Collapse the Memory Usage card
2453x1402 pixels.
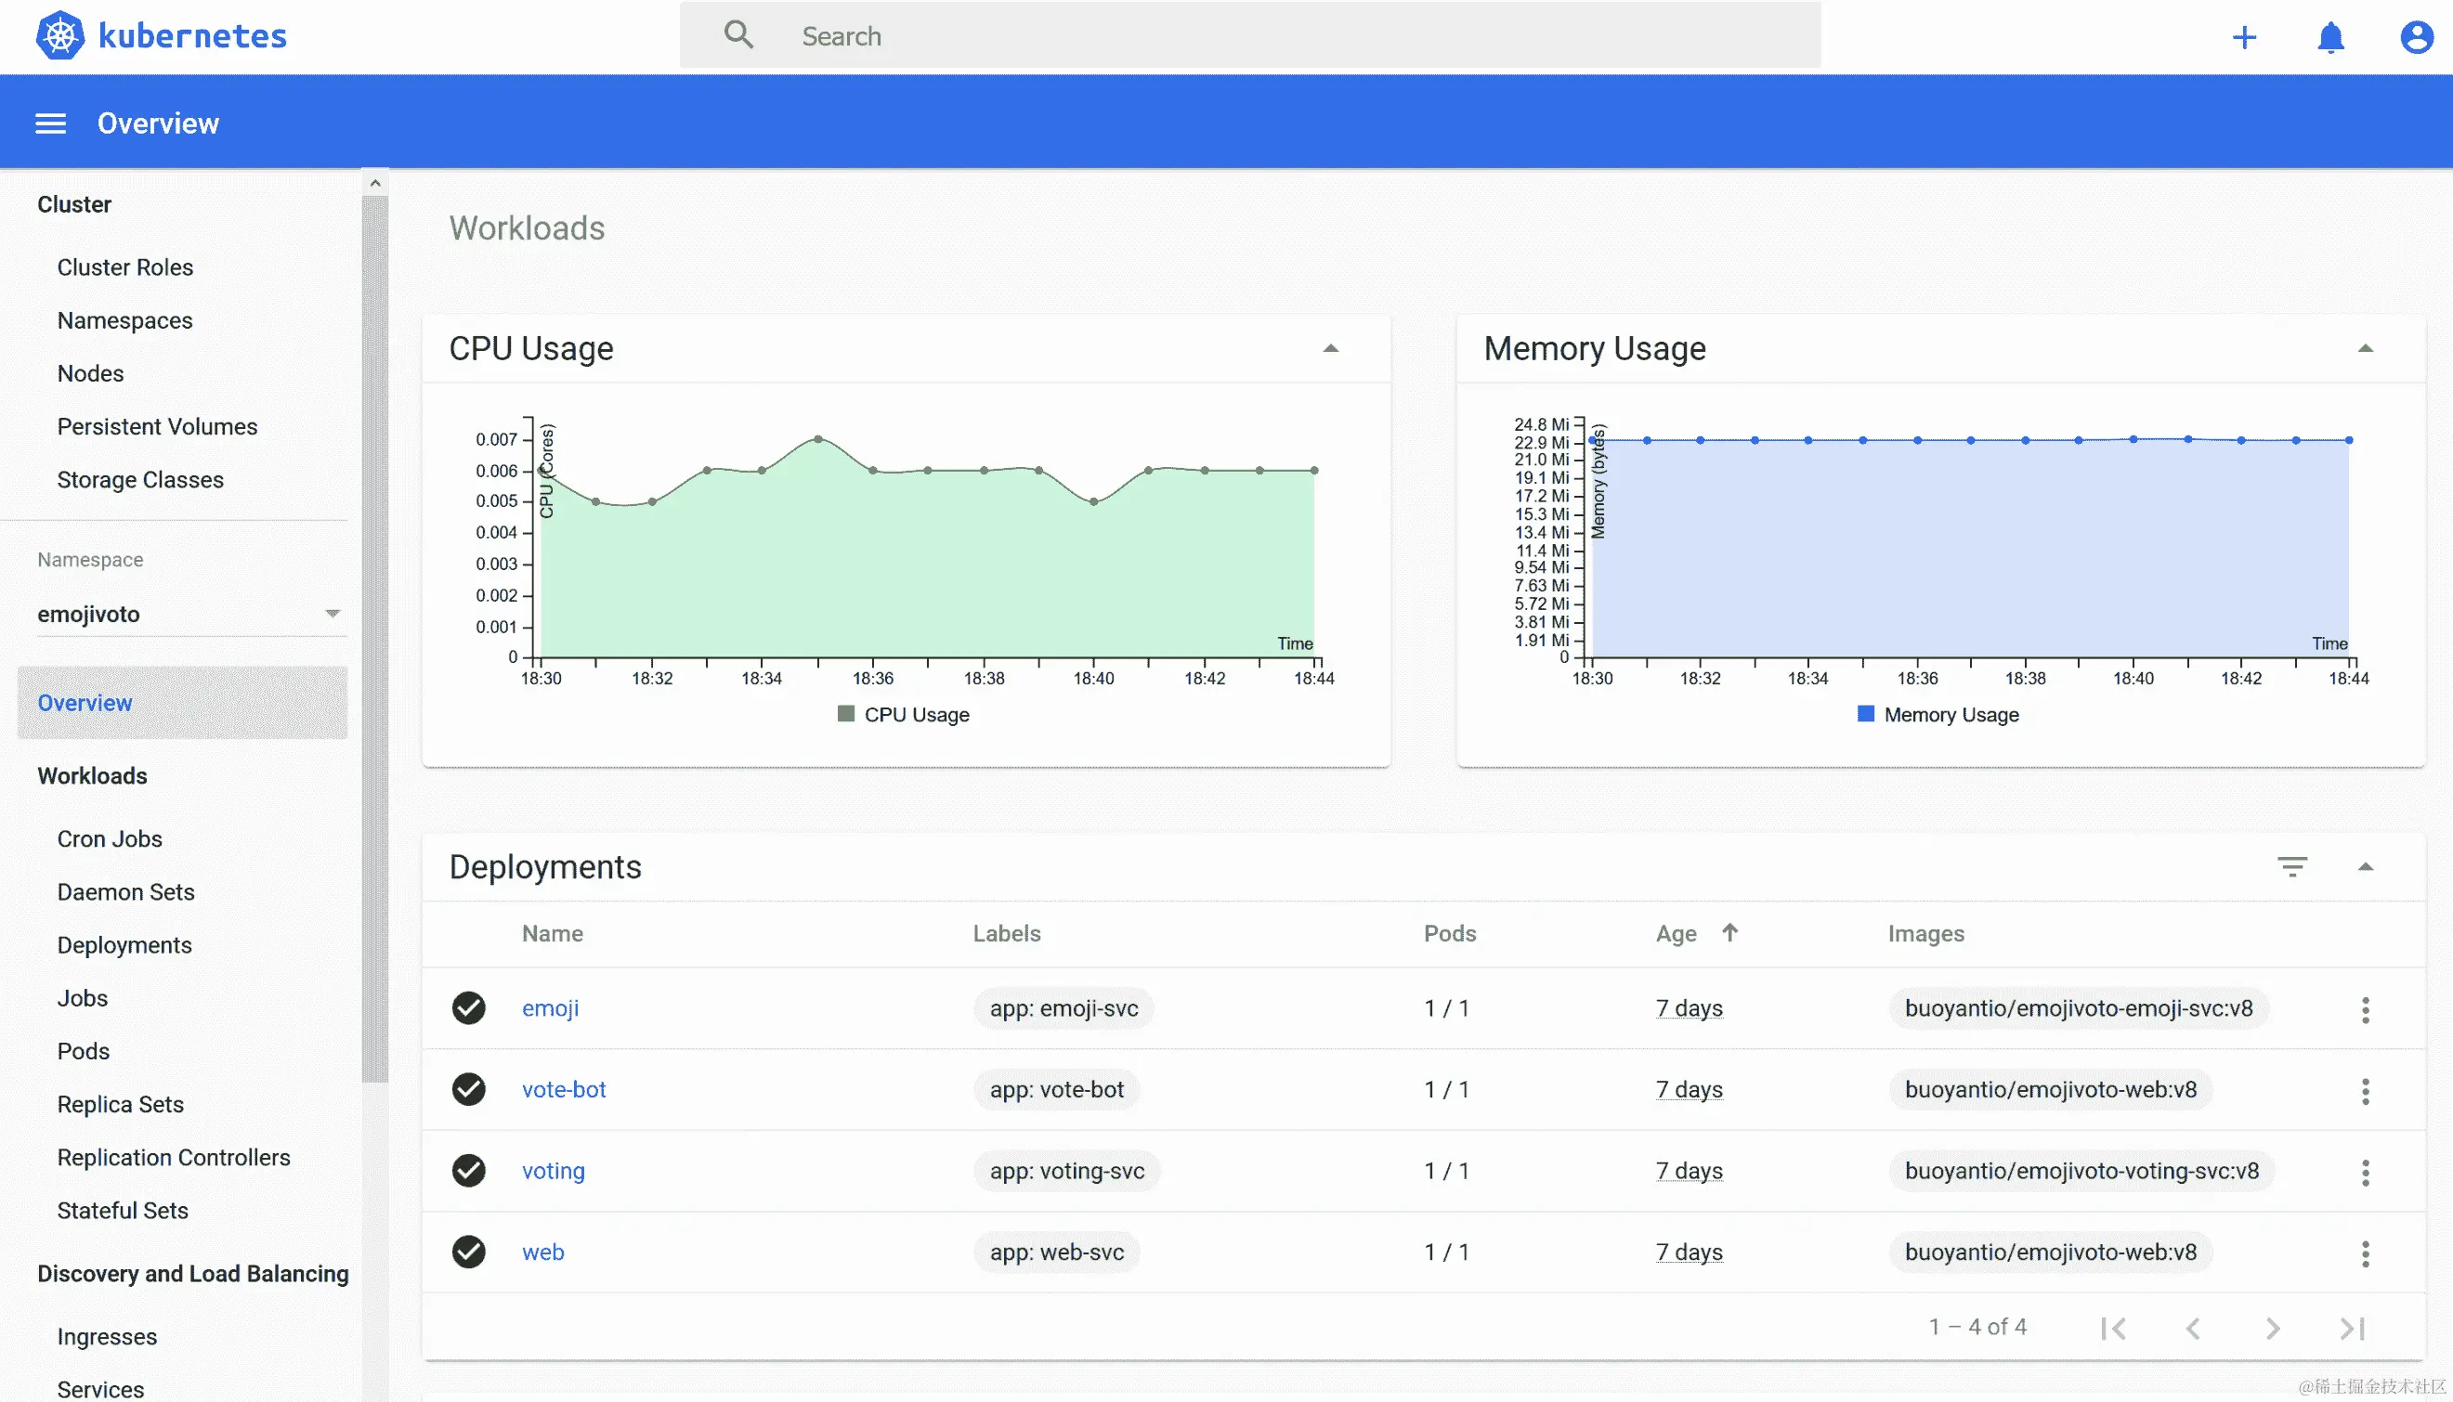click(2365, 348)
